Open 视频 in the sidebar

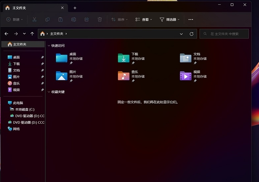click(x=16, y=90)
